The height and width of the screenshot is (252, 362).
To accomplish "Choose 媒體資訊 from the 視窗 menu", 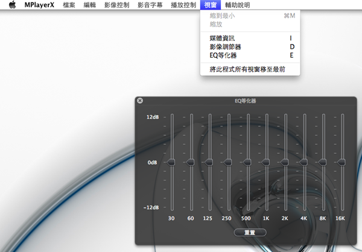I will point(250,38).
